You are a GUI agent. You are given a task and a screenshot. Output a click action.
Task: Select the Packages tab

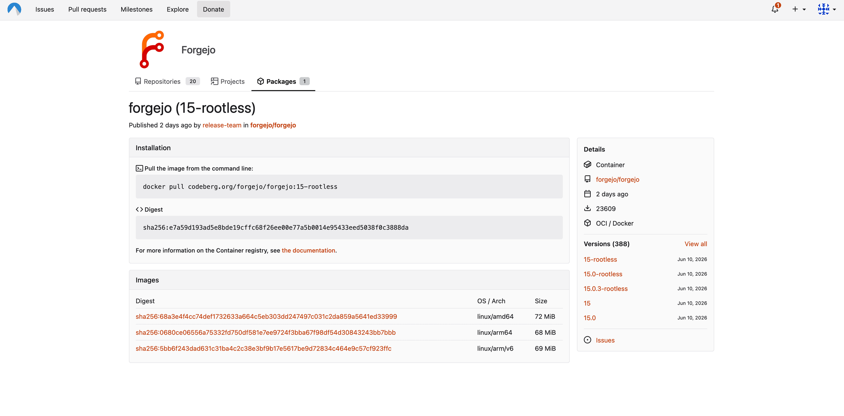click(283, 81)
